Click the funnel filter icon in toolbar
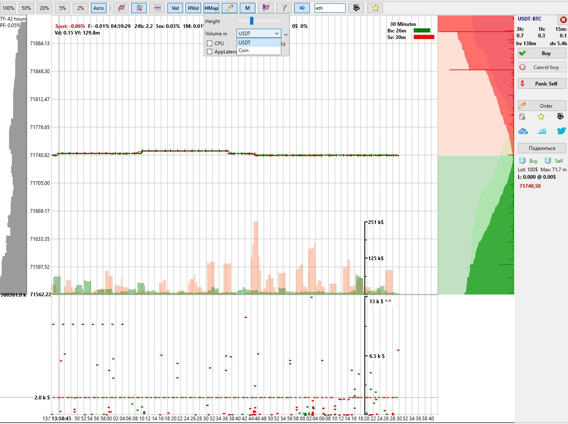Viewport: 568px width, 424px height. [284, 8]
